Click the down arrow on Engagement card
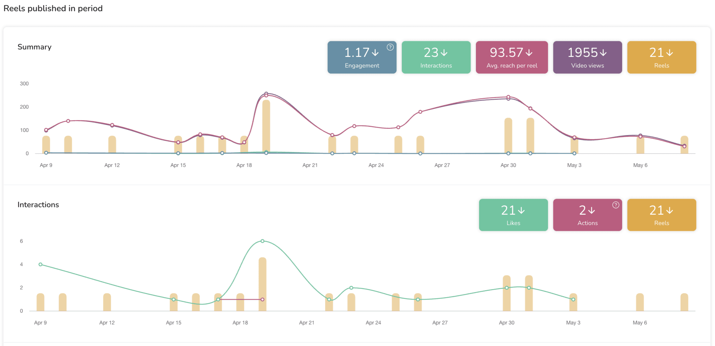The width and height of the screenshot is (715, 346). pos(375,53)
